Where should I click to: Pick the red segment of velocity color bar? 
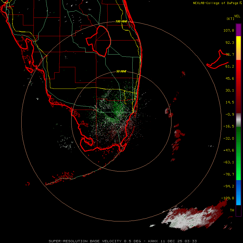(238, 86)
